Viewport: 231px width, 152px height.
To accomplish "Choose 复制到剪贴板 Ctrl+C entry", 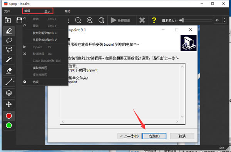I will click(x=45, y=33).
